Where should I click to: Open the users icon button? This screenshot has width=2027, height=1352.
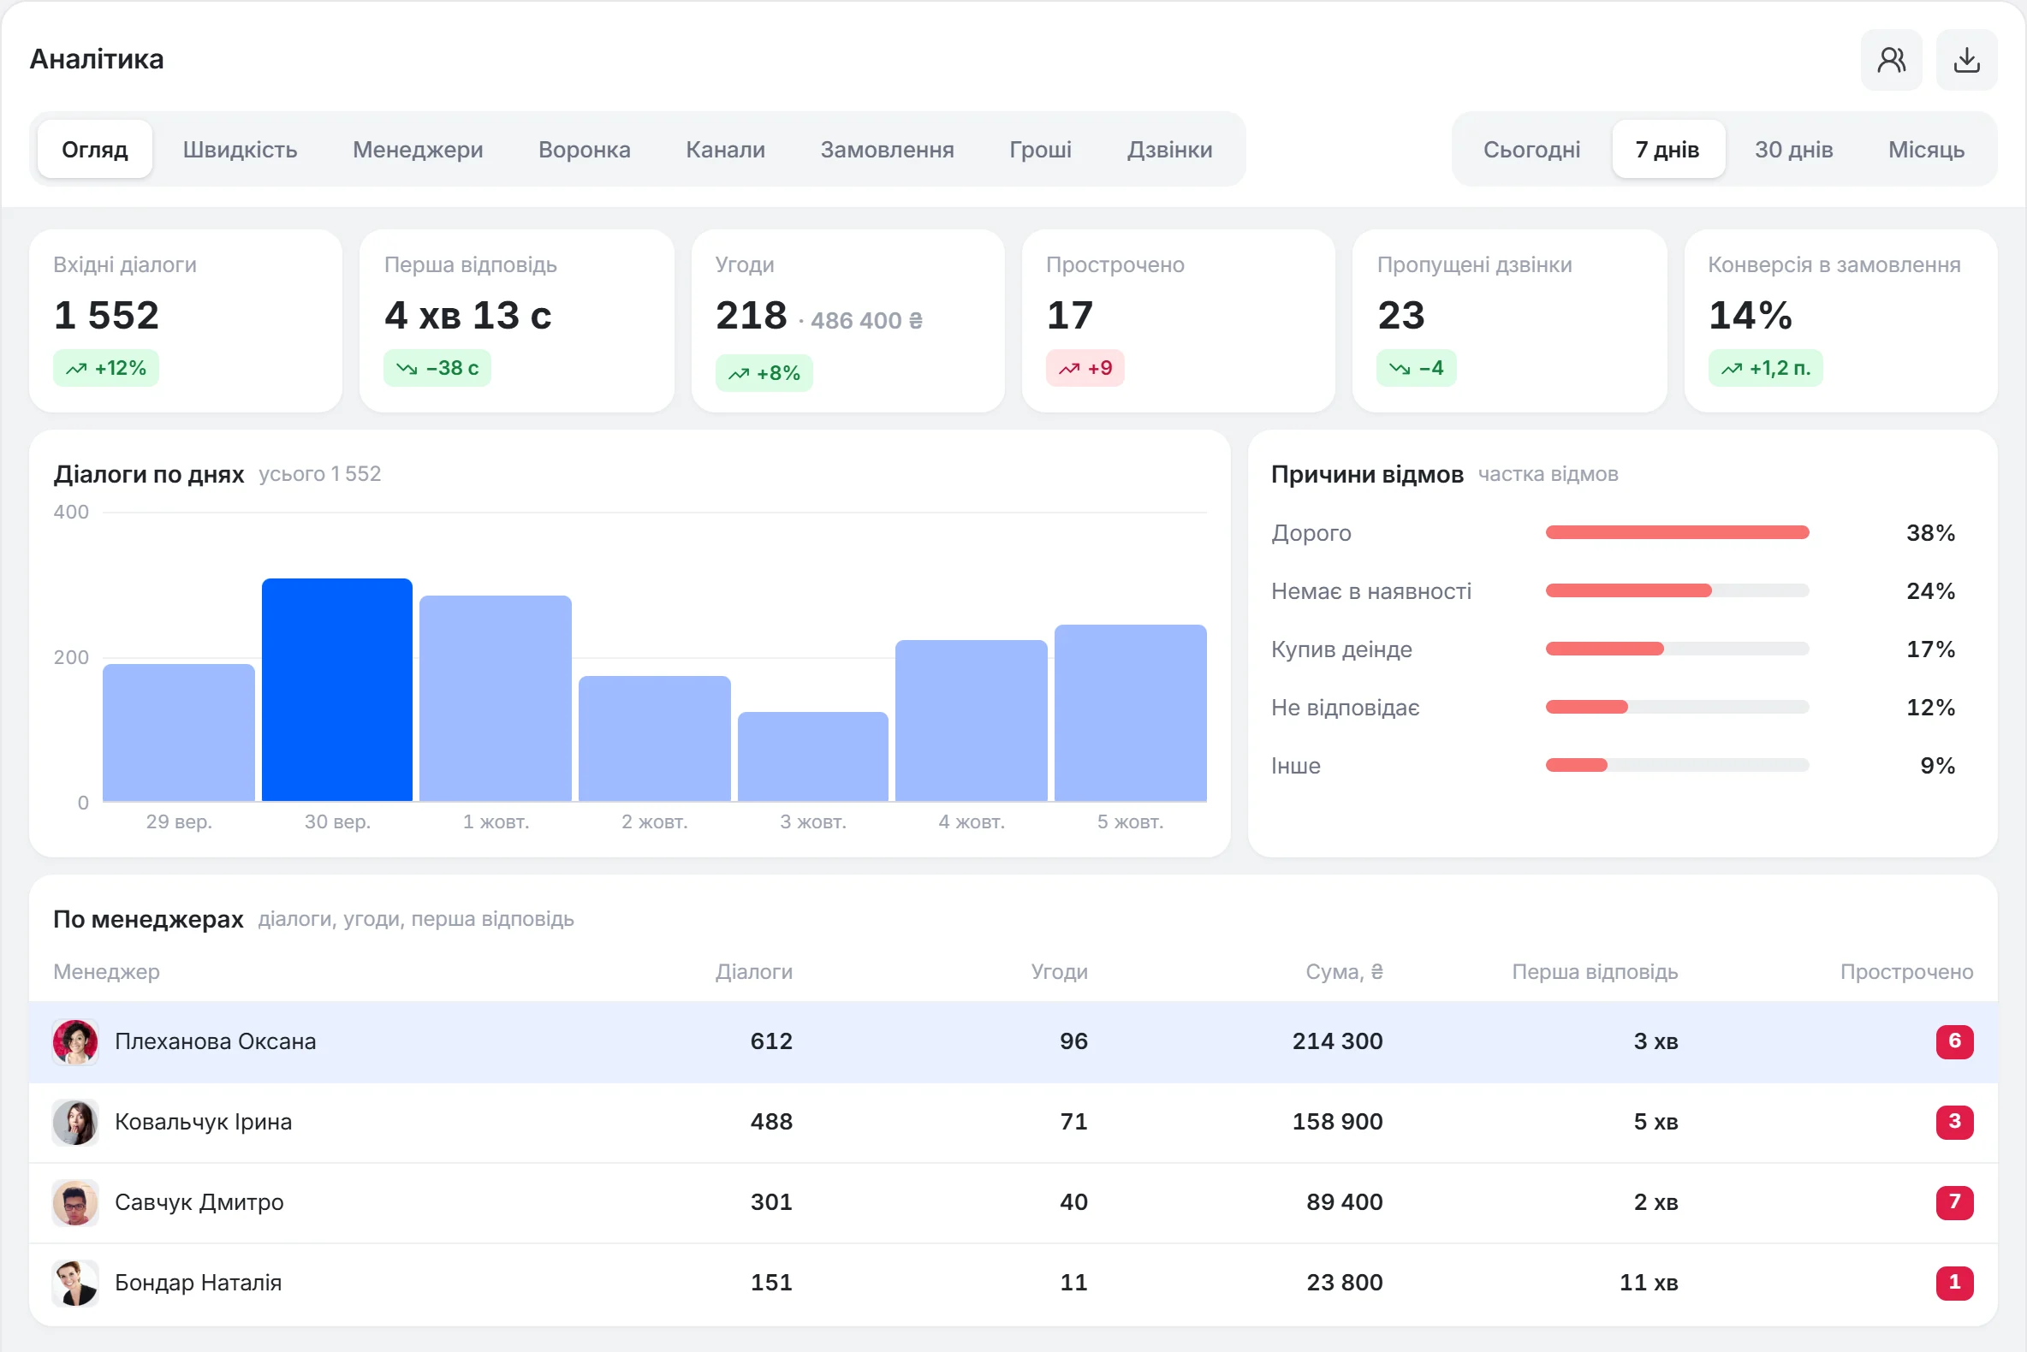click(x=1891, y=60)
